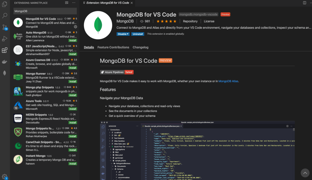Image resolution: width=312 pixels, height=180 pixels.
Task: Select Mongo Snippets fo... by Rohan Mukherjee
Action: [x=45, y=132]
